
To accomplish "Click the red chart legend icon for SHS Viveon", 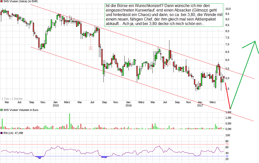I will (2, 2).
